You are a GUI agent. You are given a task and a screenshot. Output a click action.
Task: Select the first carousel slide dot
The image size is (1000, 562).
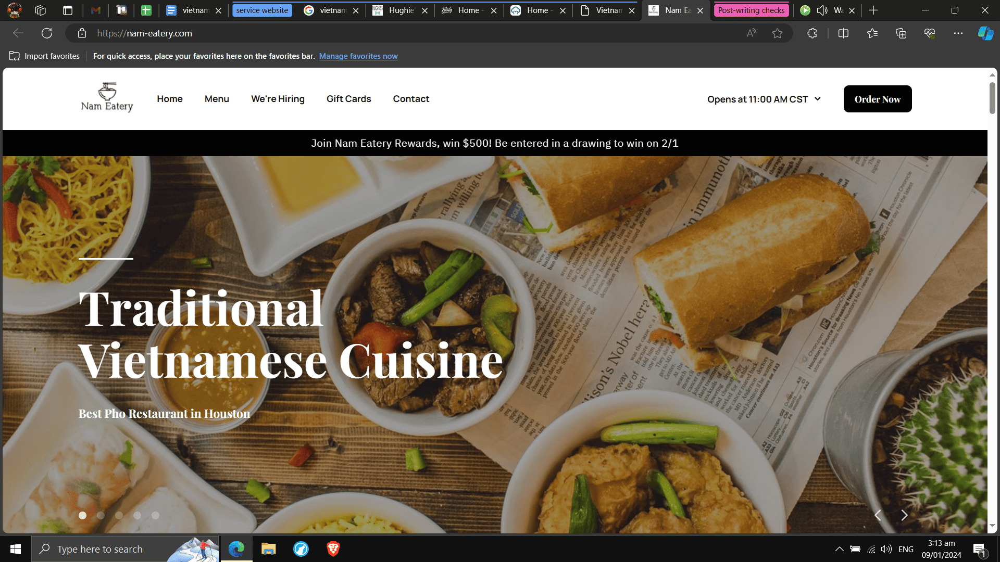82,515
